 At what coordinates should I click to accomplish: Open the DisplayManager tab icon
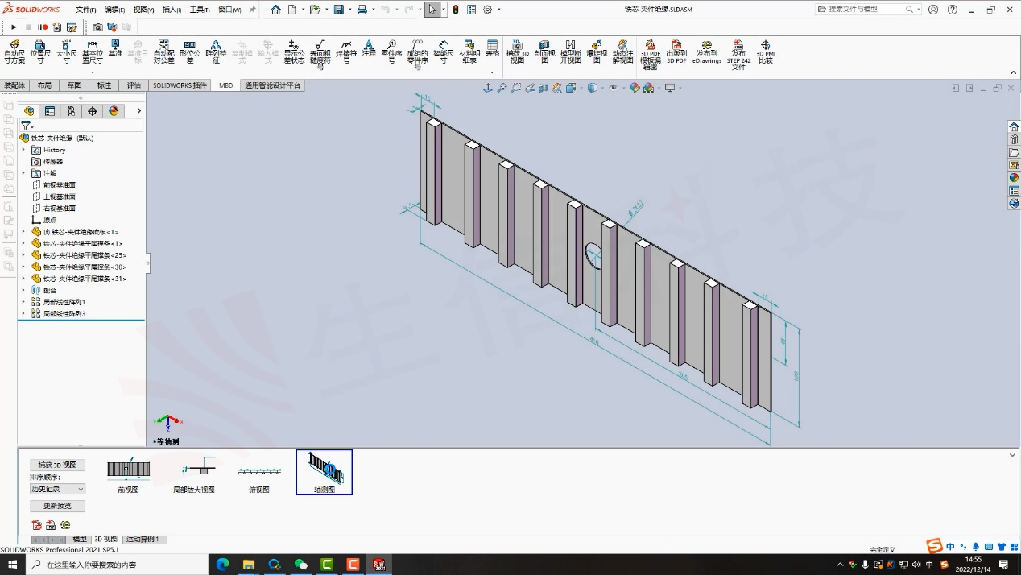pos(114,111)
